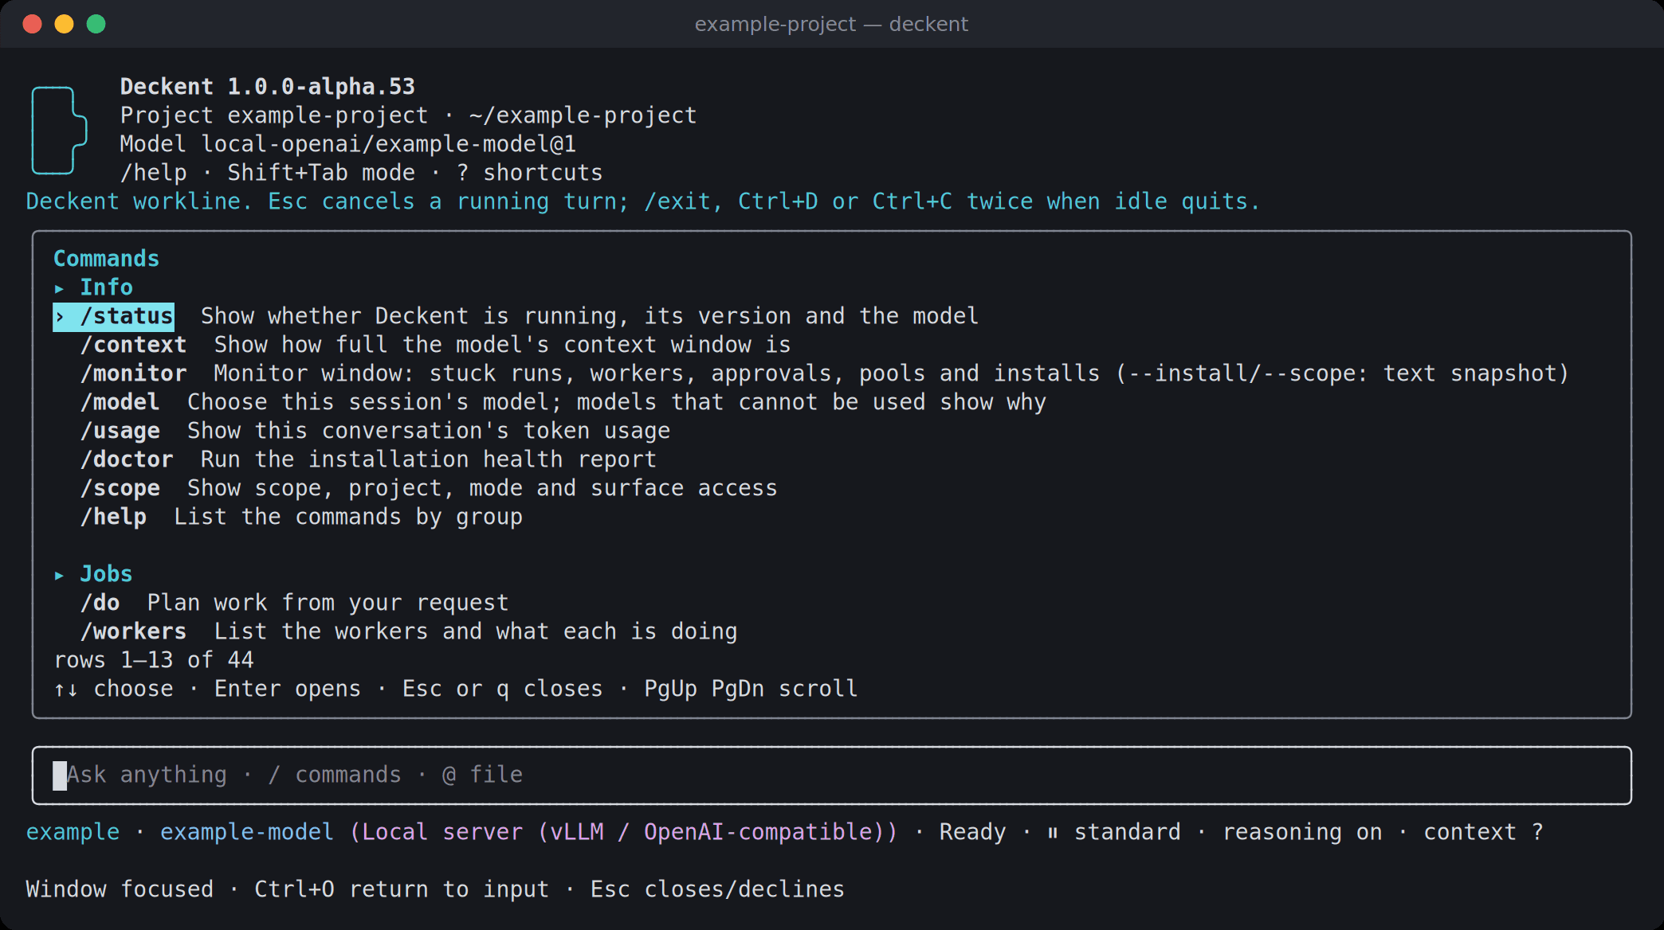1664x930 pixels.
Task: Click example-model in the status bar
Action: pyautogui.click(x=247, y=832)
